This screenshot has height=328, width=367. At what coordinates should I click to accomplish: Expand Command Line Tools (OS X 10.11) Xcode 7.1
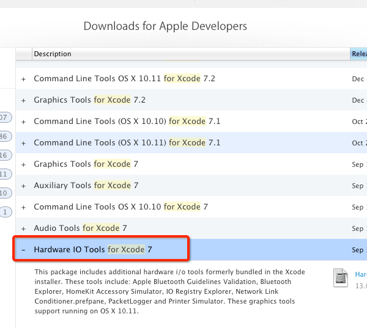click(x=23, y=144)
